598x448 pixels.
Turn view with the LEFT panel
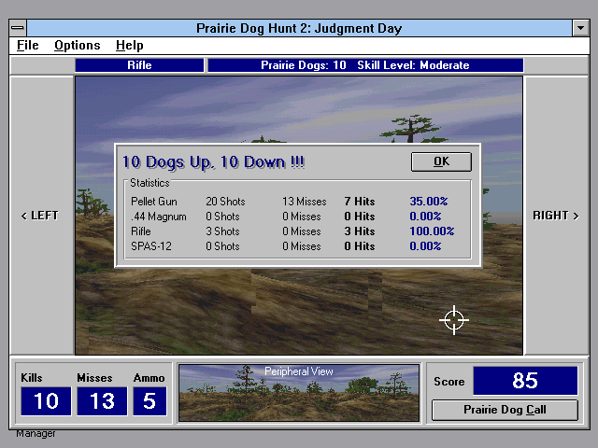click(41, 216)
